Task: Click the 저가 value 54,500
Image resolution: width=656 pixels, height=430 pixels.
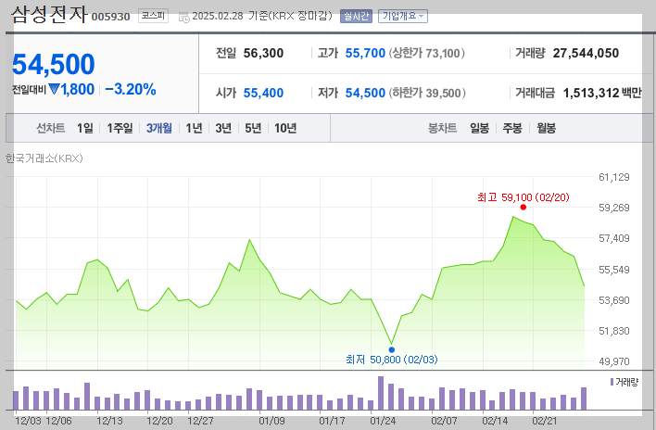Action: [365, 93]
